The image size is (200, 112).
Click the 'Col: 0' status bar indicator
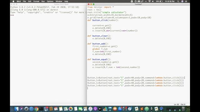(183, 105)
